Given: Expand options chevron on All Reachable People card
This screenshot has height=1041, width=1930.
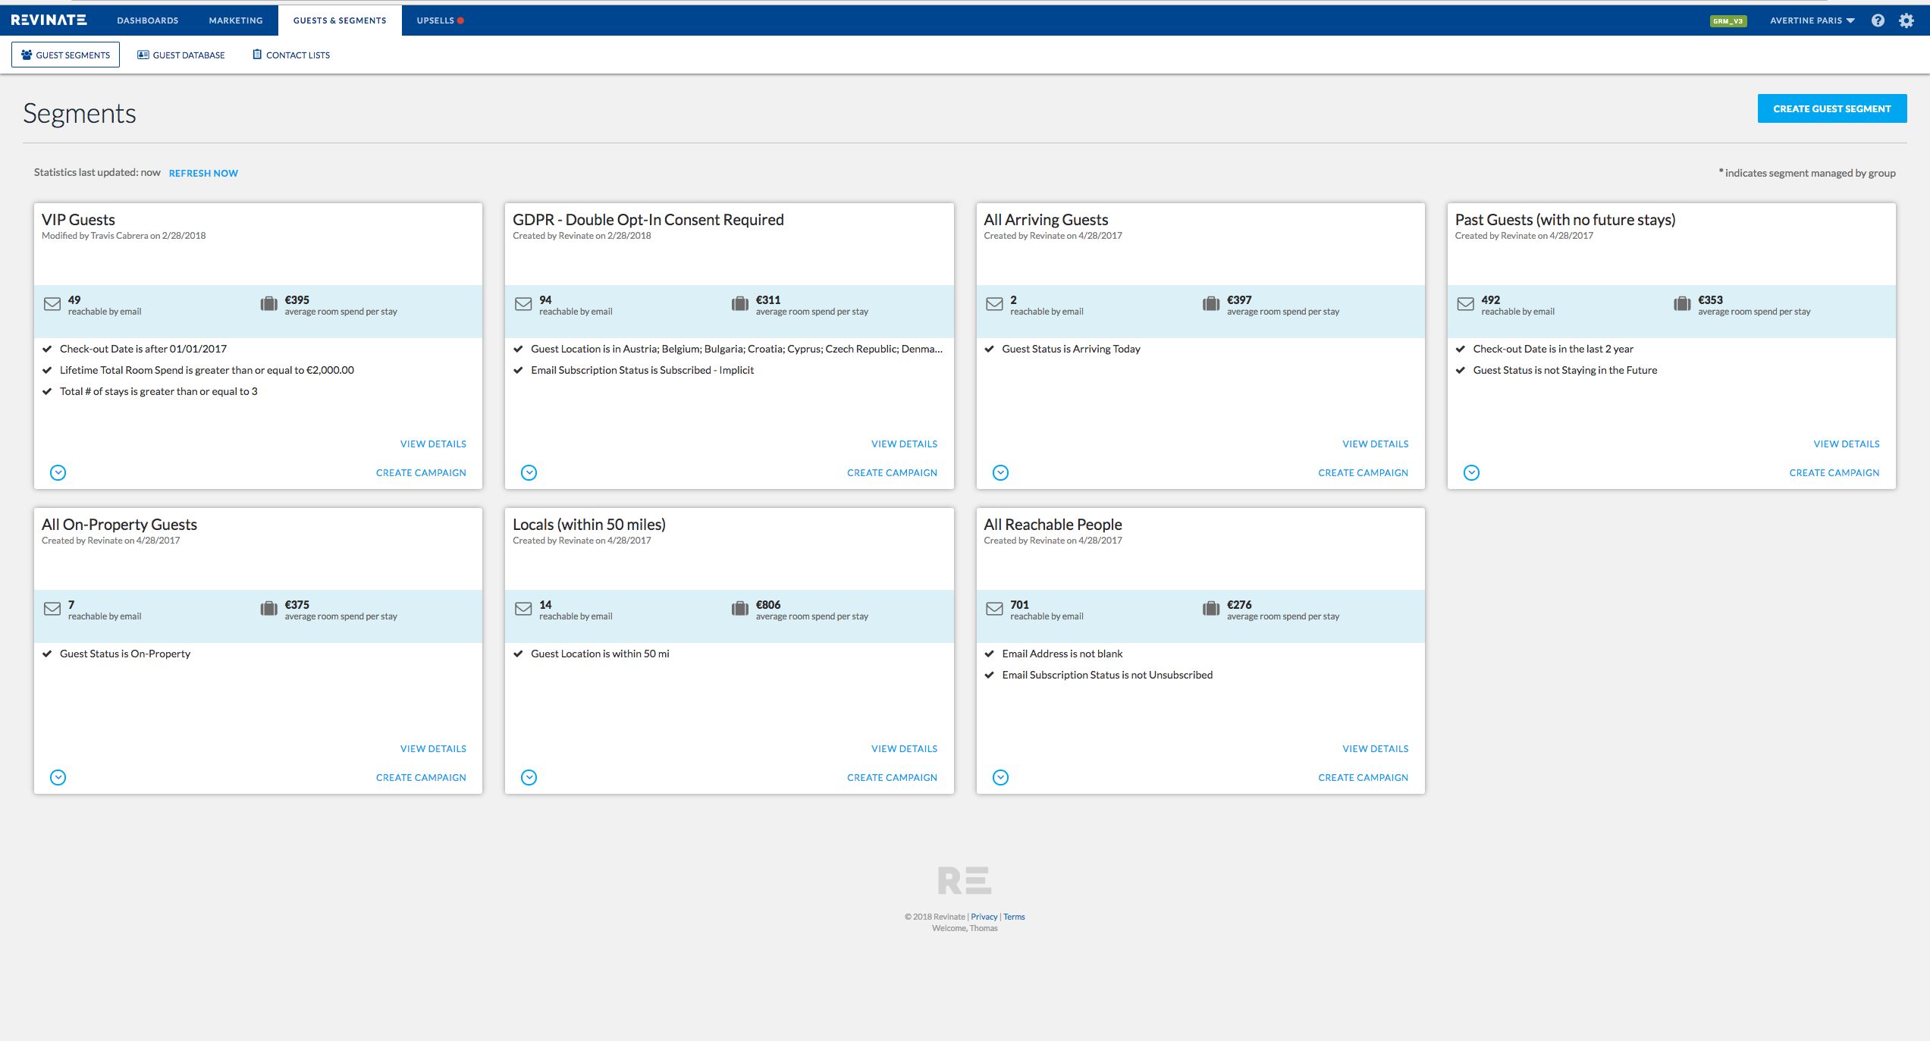Looking at the screenshot, I should coord(1001,777).
